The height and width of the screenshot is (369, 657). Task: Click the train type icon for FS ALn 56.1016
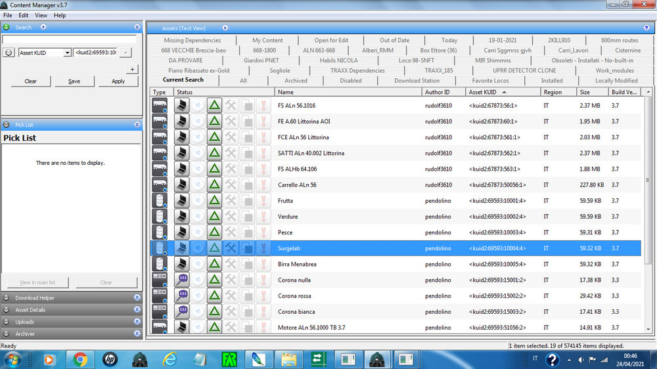(x=160, y=106)
